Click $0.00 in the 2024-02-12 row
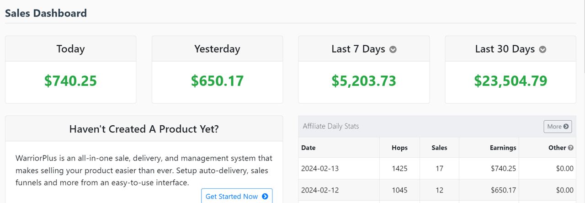Viewport: 585px width, 203px height. pos(564,190)
